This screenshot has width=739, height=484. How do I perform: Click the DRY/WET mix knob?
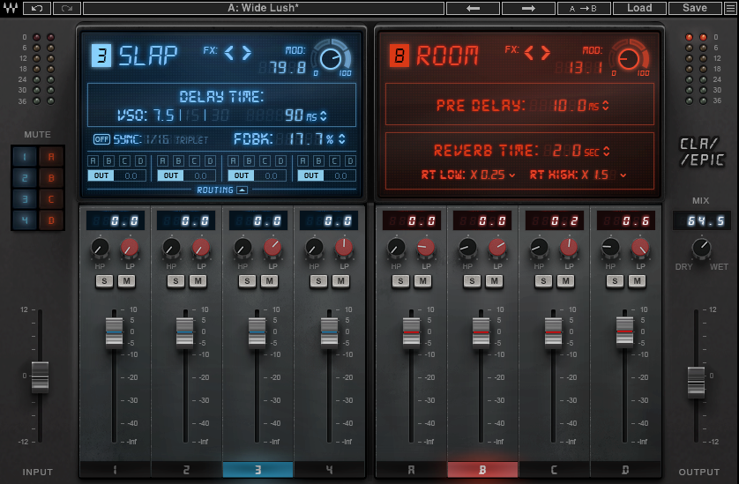702,248
